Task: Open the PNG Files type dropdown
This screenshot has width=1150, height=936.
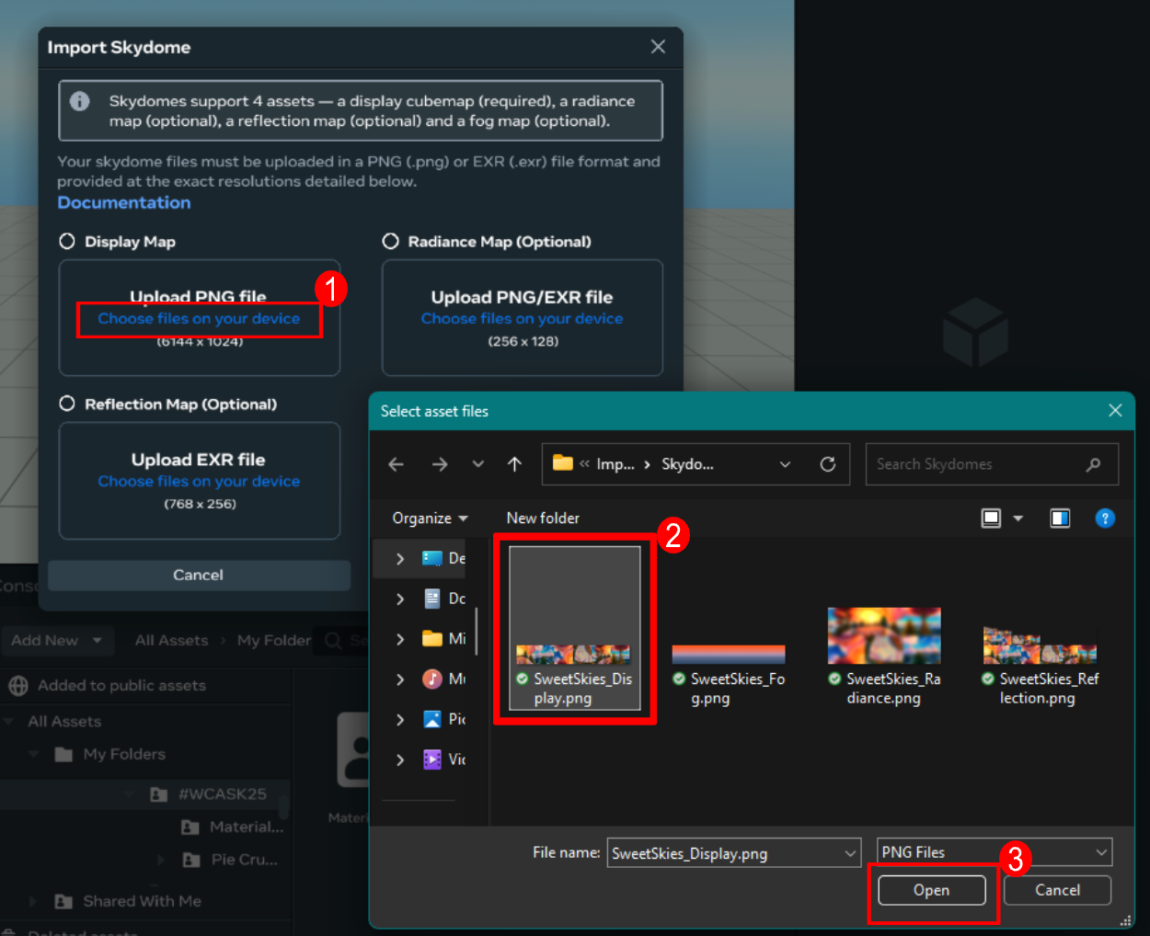Action: tap(994, 852)
